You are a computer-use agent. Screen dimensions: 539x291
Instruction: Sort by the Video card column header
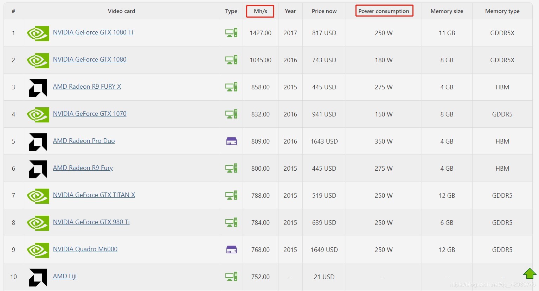121,11
